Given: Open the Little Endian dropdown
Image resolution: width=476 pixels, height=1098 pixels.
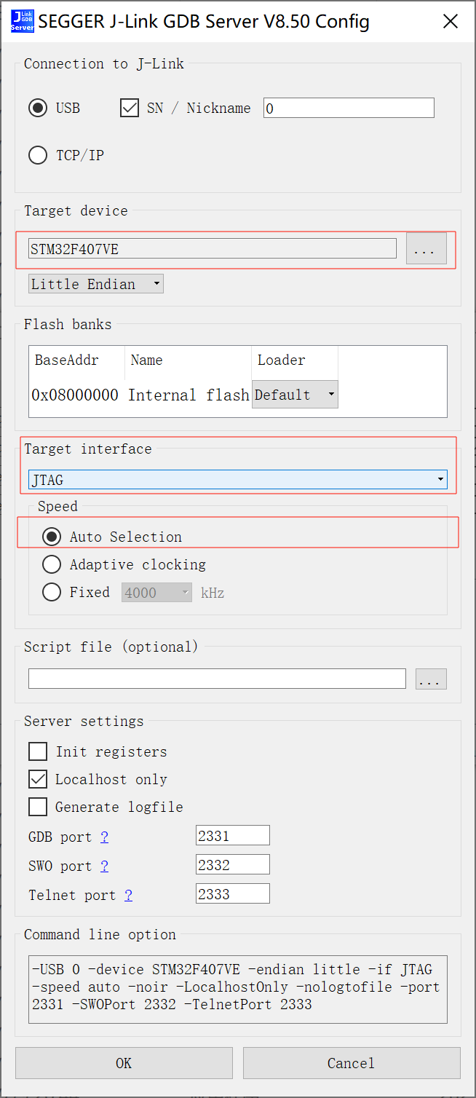Looking at the screenshot, I should (x=96, y=284).
